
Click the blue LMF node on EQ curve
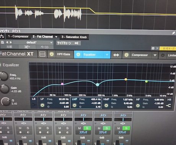tap(98, 85)
